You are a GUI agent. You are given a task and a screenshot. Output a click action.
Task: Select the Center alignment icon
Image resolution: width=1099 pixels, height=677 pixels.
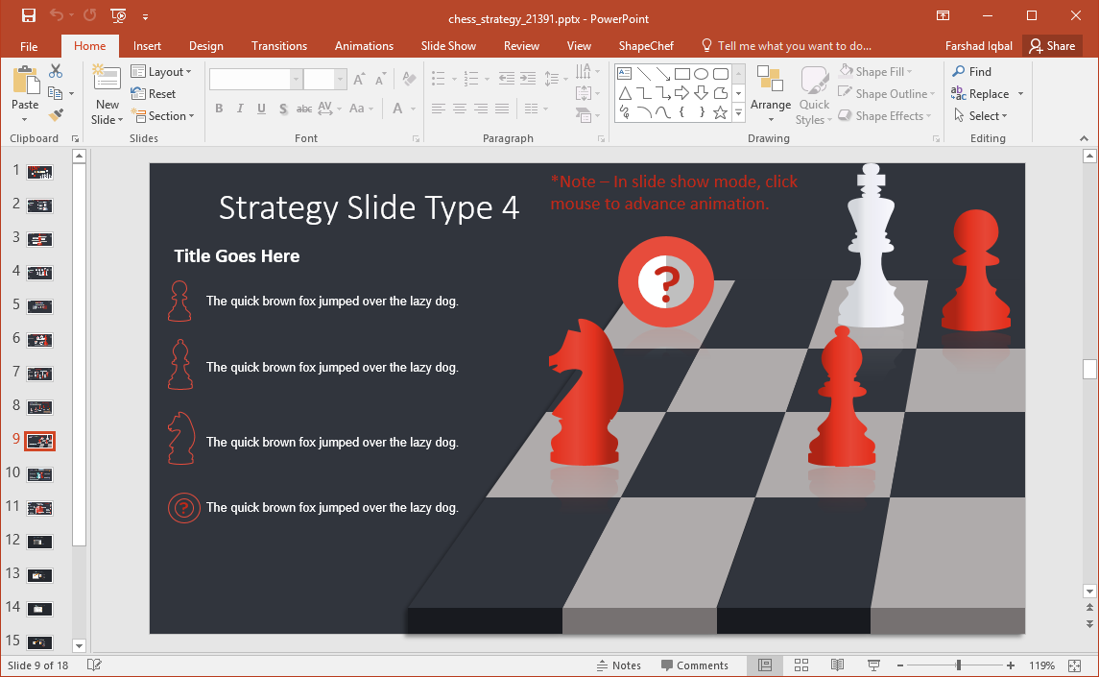(x=459, y=109)
